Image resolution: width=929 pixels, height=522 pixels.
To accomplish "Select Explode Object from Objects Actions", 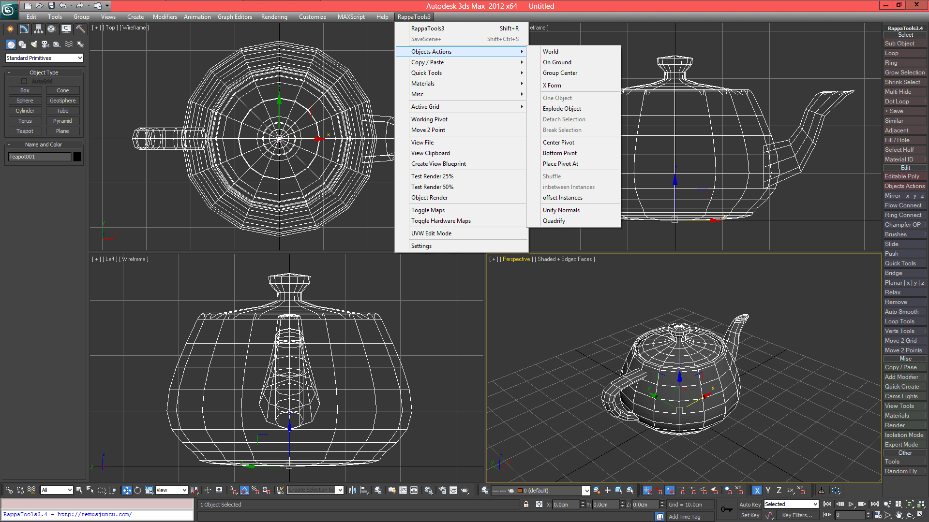I will [561, 108].
